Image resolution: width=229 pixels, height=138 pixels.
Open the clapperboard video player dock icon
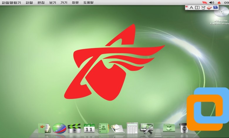tap(74, 128)
